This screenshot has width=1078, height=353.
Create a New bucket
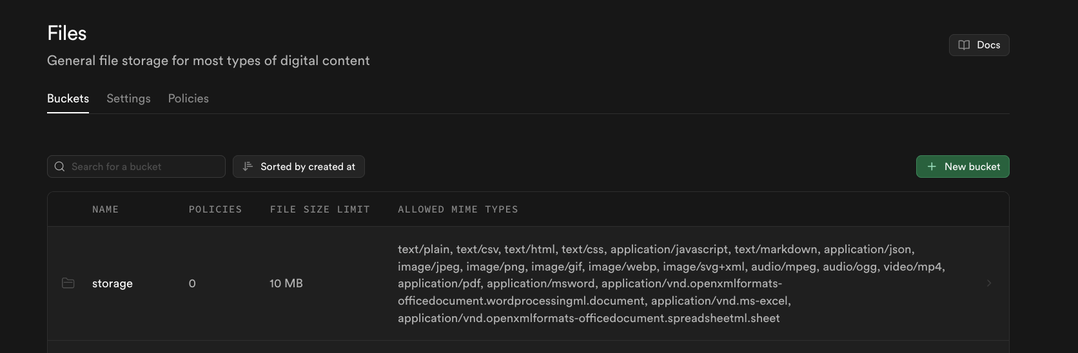click(963, 166)
